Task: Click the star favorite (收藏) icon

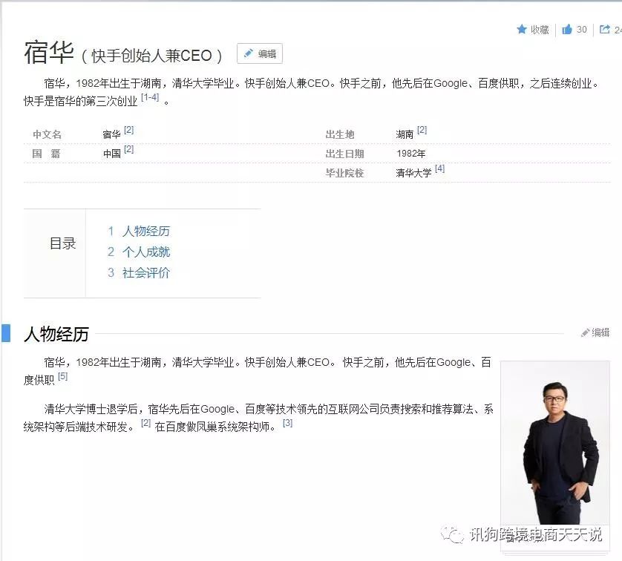Action: click(522, 30)
